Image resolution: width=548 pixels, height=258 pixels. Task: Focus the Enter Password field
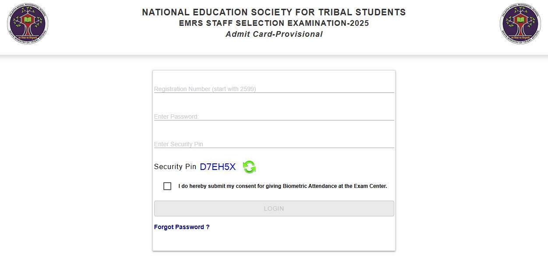[274, 117]
